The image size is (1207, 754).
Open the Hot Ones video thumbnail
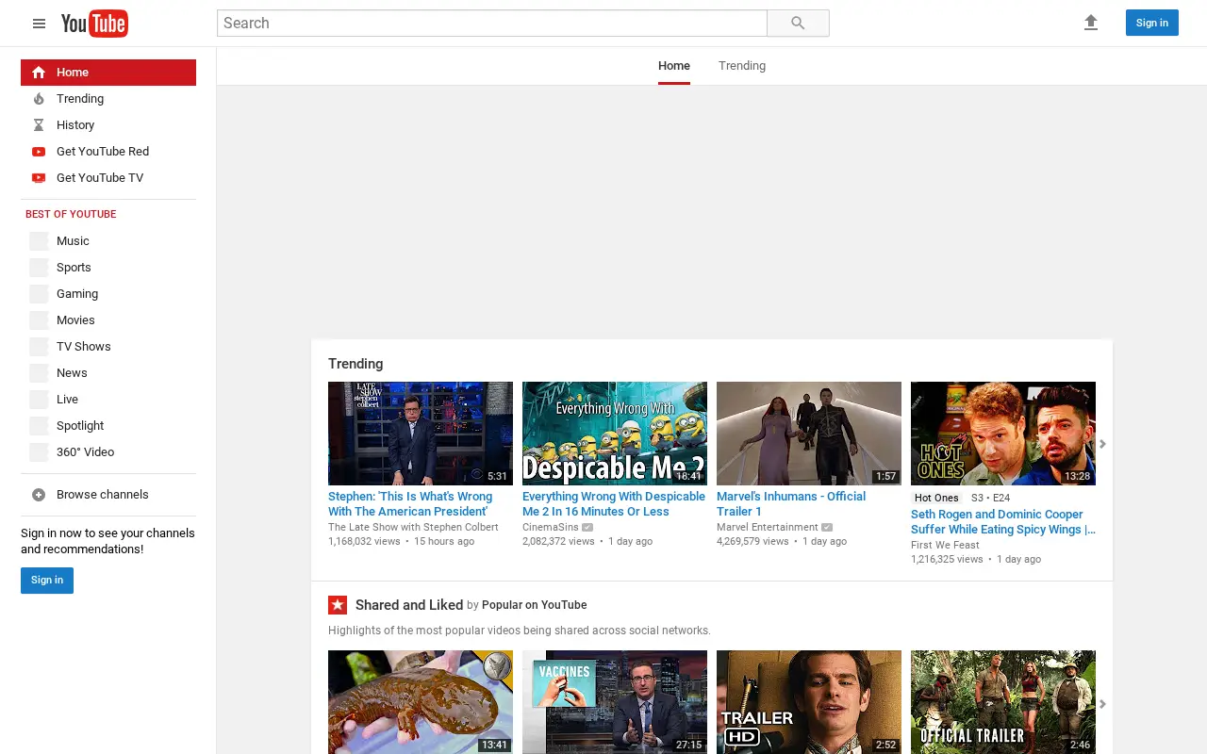tap(1003, 434)
